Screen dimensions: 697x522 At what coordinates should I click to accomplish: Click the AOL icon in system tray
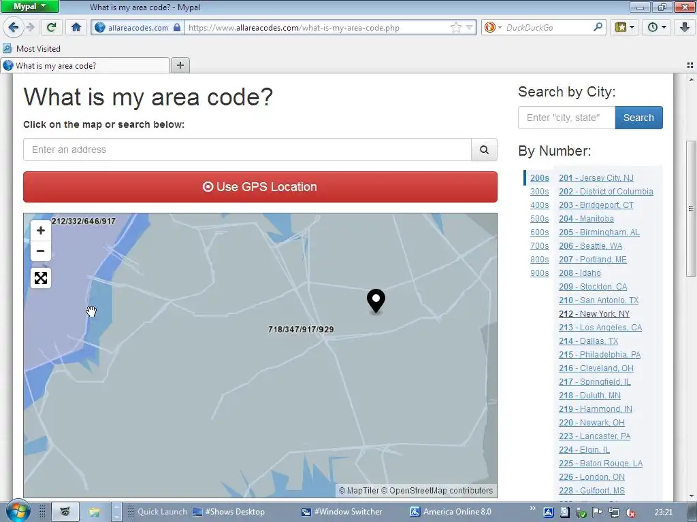point(549,512)
